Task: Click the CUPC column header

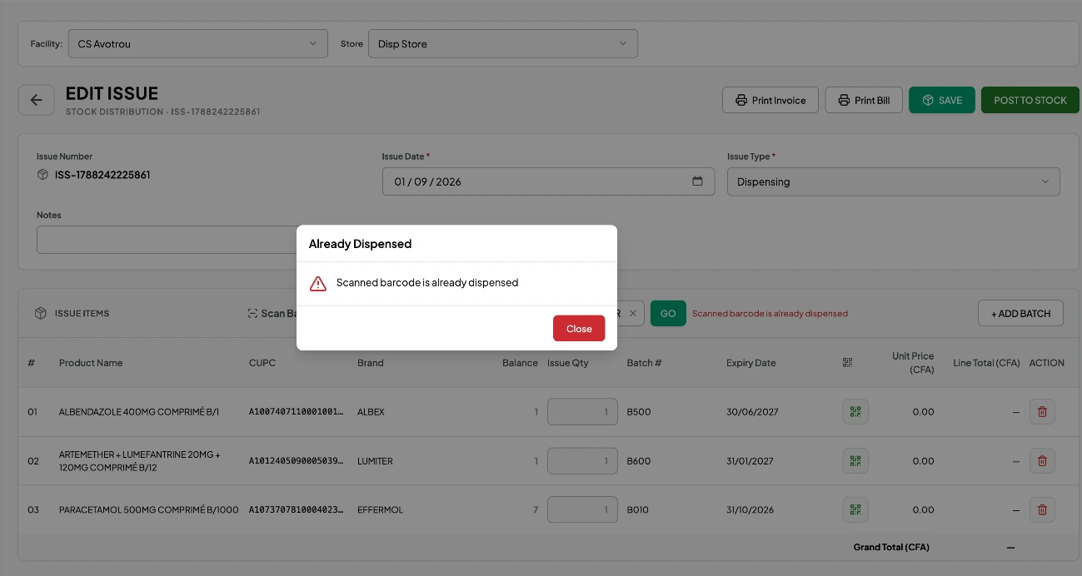Action: click(262, 363)
